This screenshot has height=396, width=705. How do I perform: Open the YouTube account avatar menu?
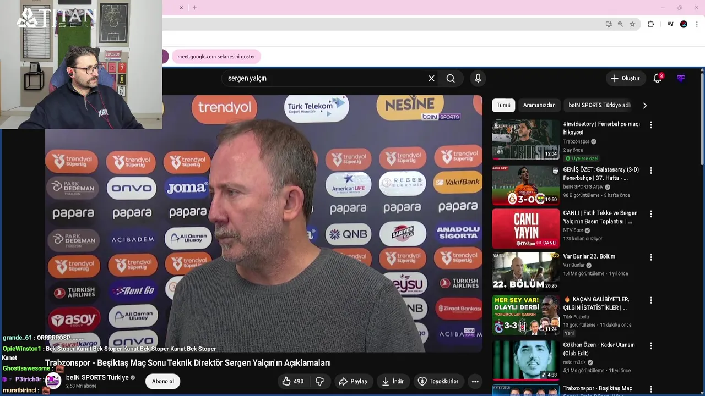(681, 79)
